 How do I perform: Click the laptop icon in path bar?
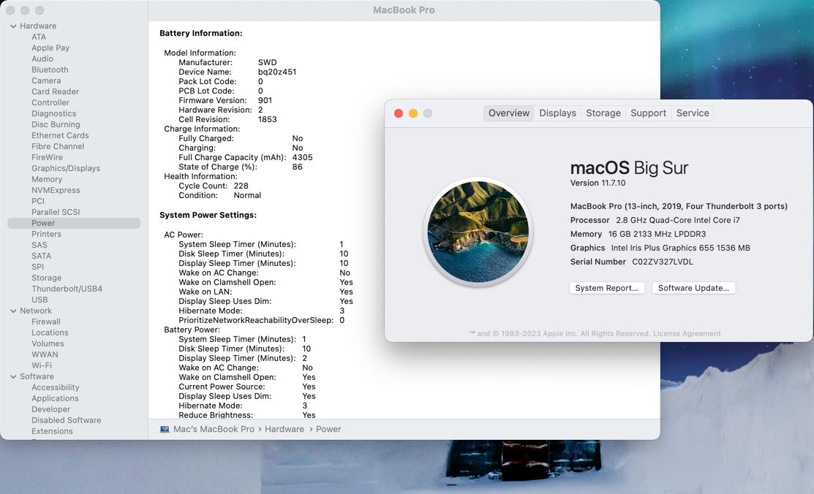coord(165,430)
